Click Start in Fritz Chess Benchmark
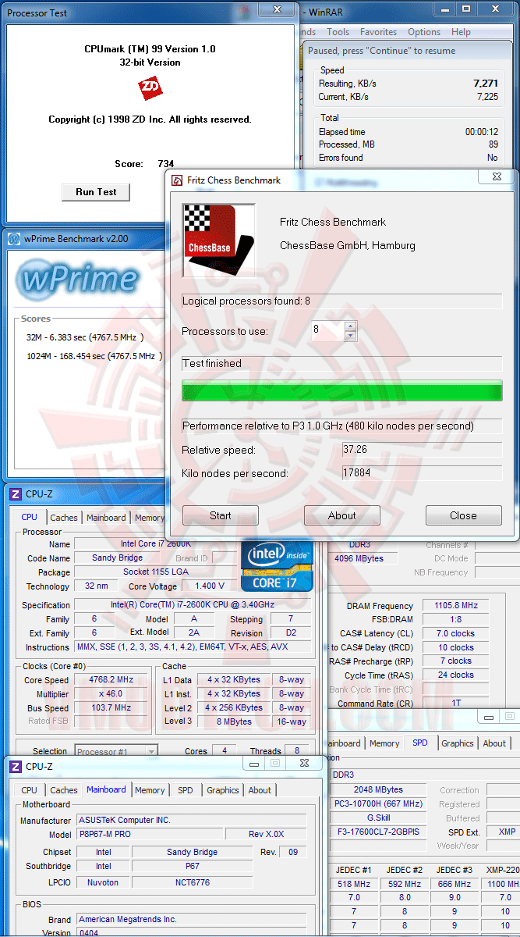520x937 pixels. point(221,515)
